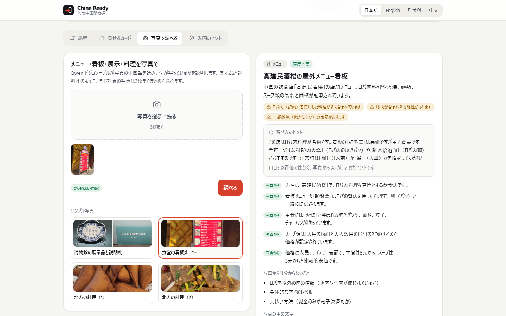Switch language to 한국어
This screenshot has height=316, width=506.
point(414,10)
